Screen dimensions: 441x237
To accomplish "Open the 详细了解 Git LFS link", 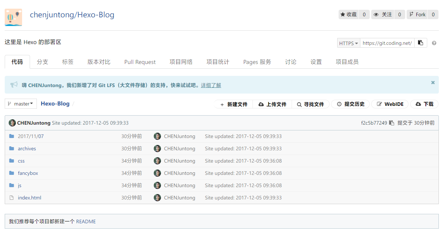I will point(211,85).
